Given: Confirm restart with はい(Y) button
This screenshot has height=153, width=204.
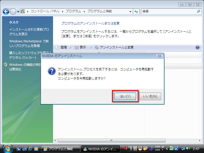Looking at the screenshot, I should pyautogui.click(x=125, y=96).
